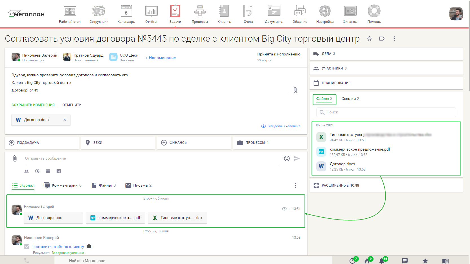This screenshot has width=470, height=264.
Task: Open the user profile avatar at top right
Action: point(456,14)
